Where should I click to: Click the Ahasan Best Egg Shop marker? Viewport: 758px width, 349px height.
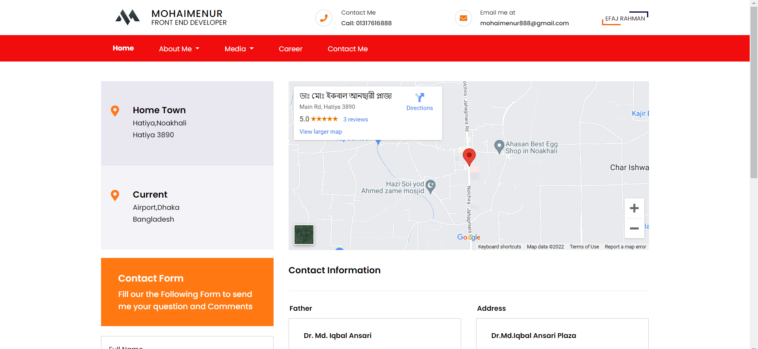coord(499,146)
